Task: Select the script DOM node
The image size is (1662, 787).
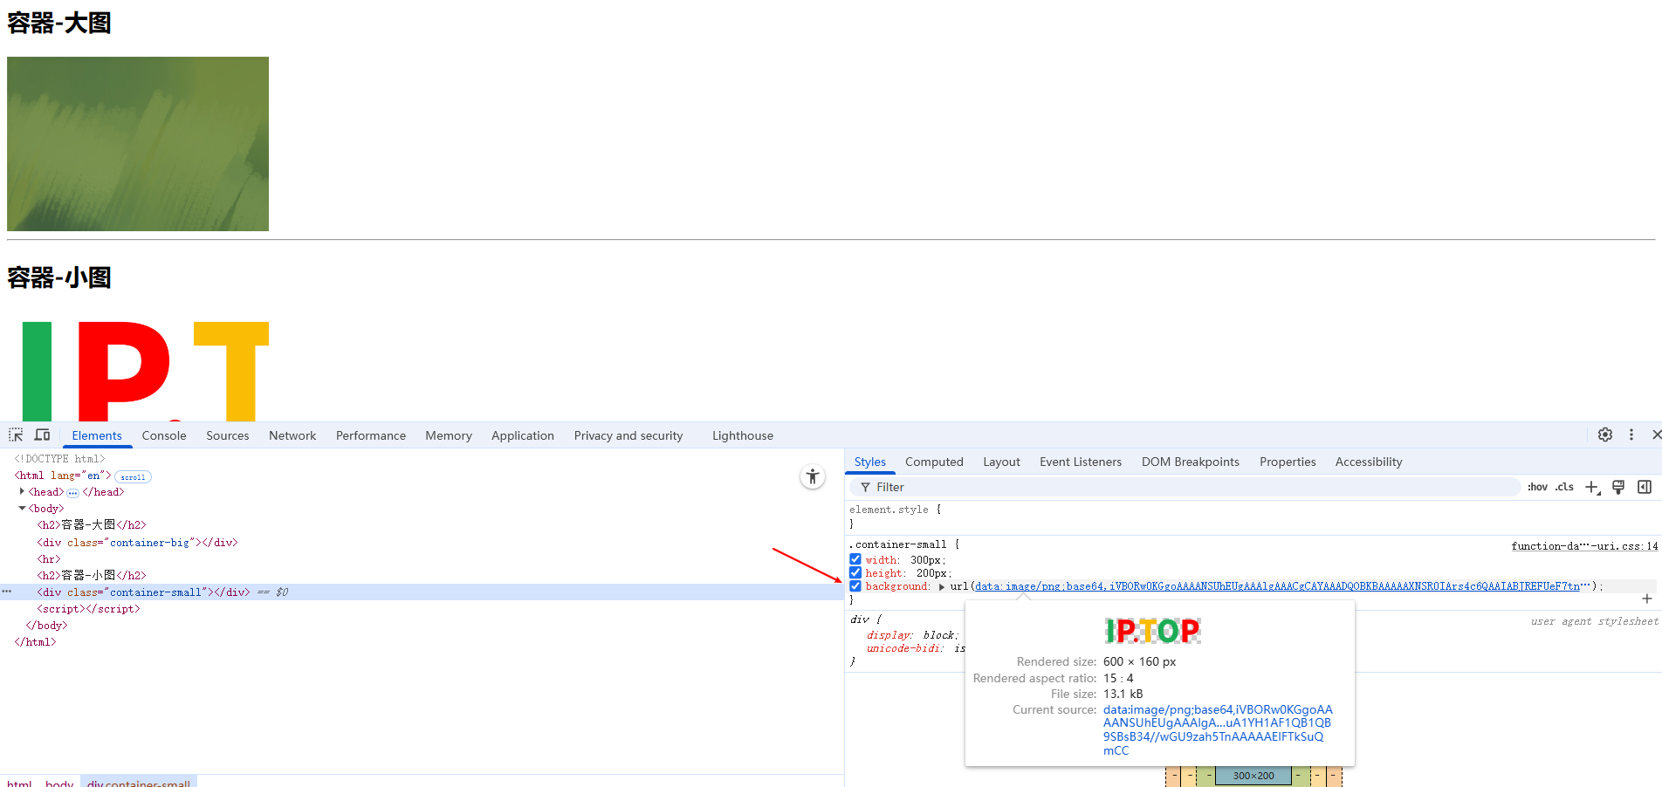Action: [x=88, y=609]
